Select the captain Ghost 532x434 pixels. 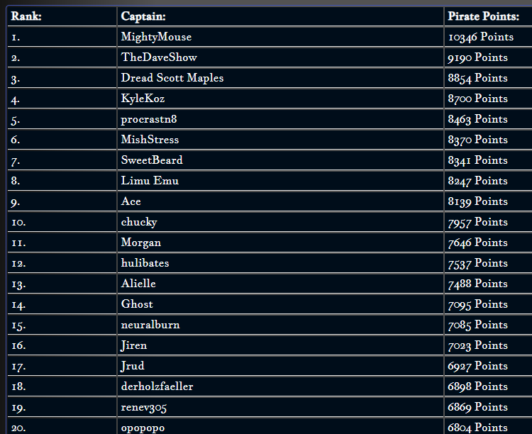click(137, 304)
